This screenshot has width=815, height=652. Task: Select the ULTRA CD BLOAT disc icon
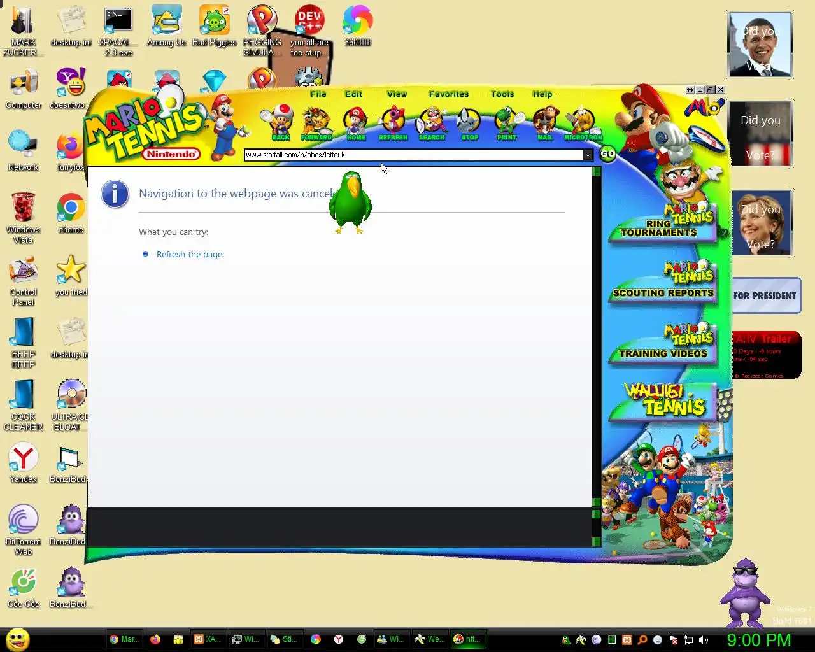click(70, 406)
